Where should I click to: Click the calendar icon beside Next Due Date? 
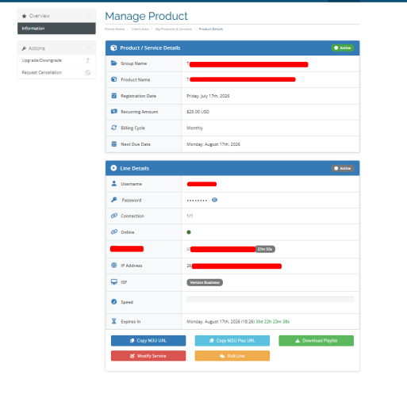click(114, 144)
